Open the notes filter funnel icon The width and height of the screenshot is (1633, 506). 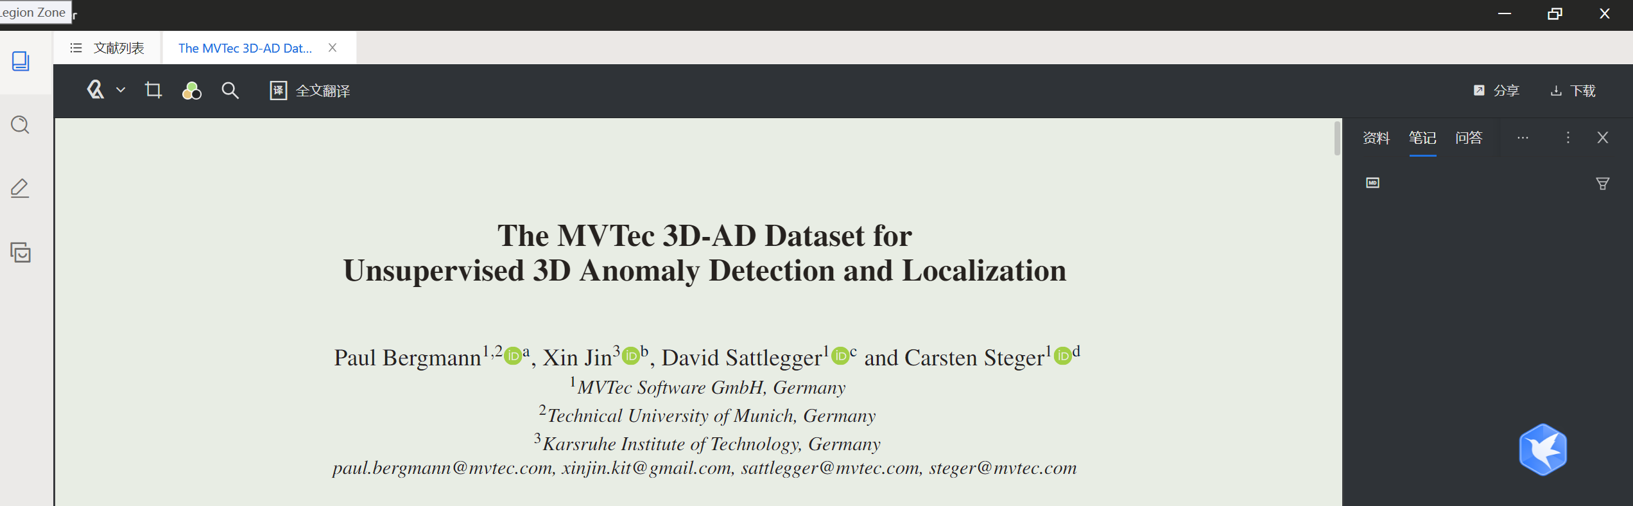(x=1603, y=184)
